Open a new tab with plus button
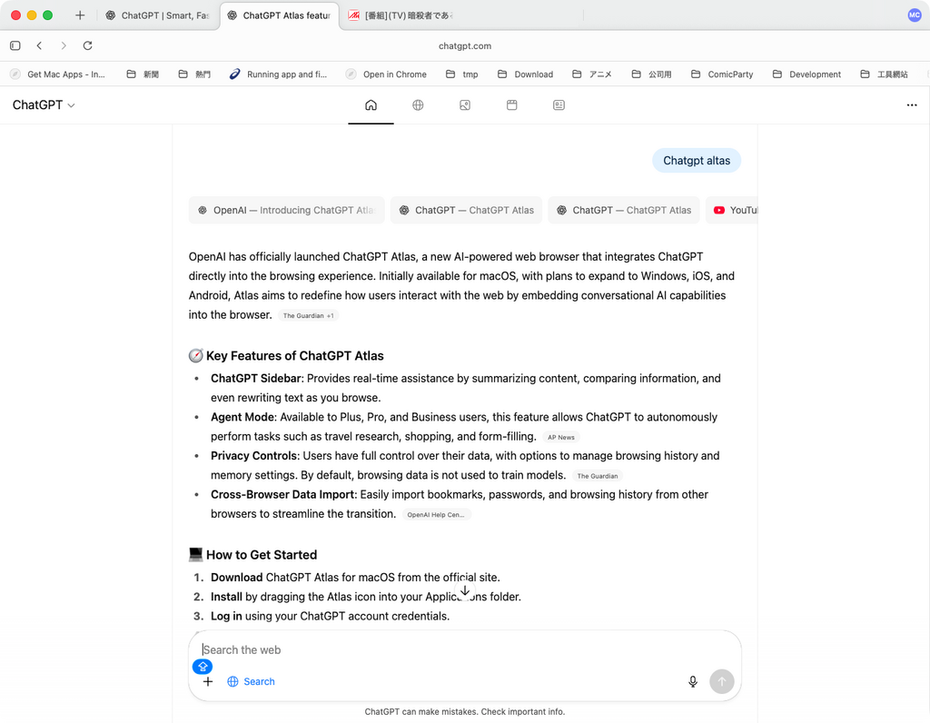Viewport: 930px width, 723px height. [x=80, y=15]
